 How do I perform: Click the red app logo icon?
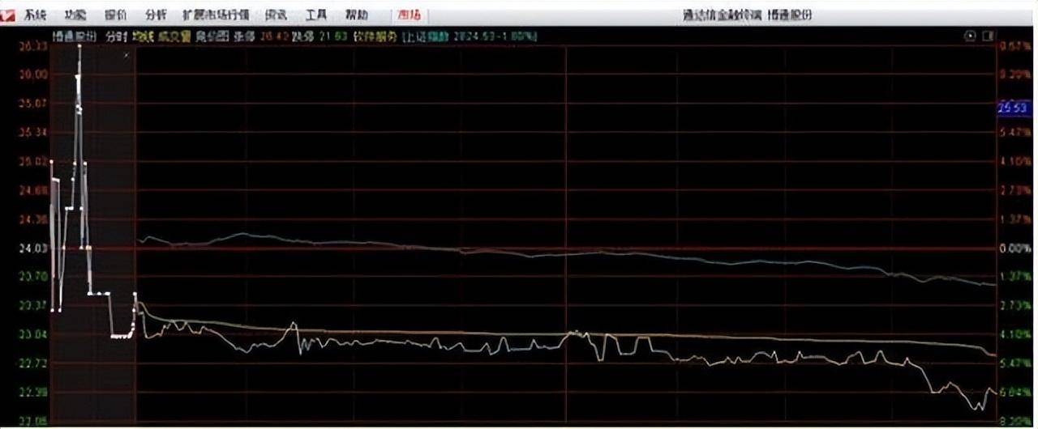tap(8, 15)
